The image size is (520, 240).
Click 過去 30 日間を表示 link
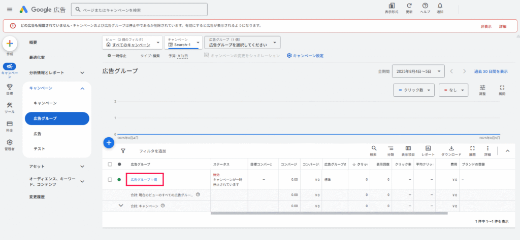(x=491, y=71)
